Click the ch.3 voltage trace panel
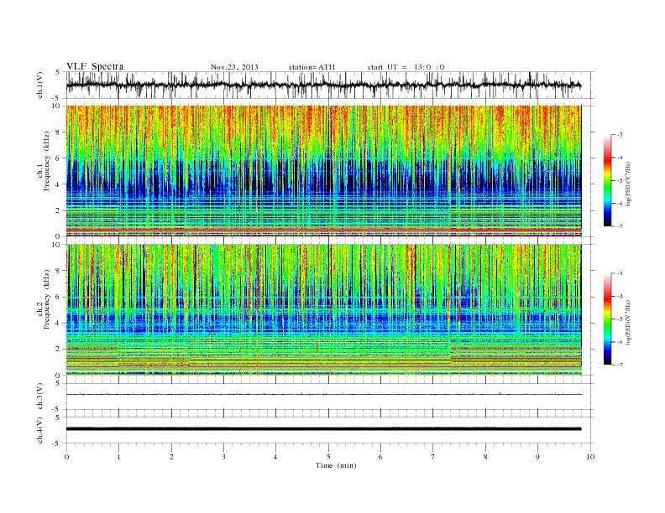This screenshot has height=513, width=665. [x=330, y=396]
